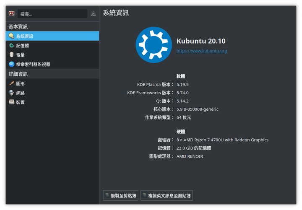Click the Kubuntu 20.10 title text
The height and width of the screenshot is (210, 302).
tap(201, 41)
